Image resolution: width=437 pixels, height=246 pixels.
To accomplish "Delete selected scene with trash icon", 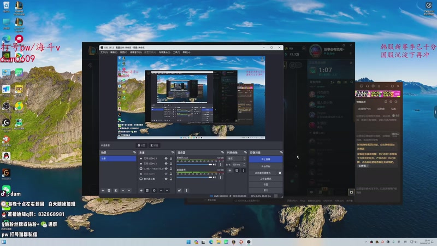I will pyautogui.click(x=109, y=190).
